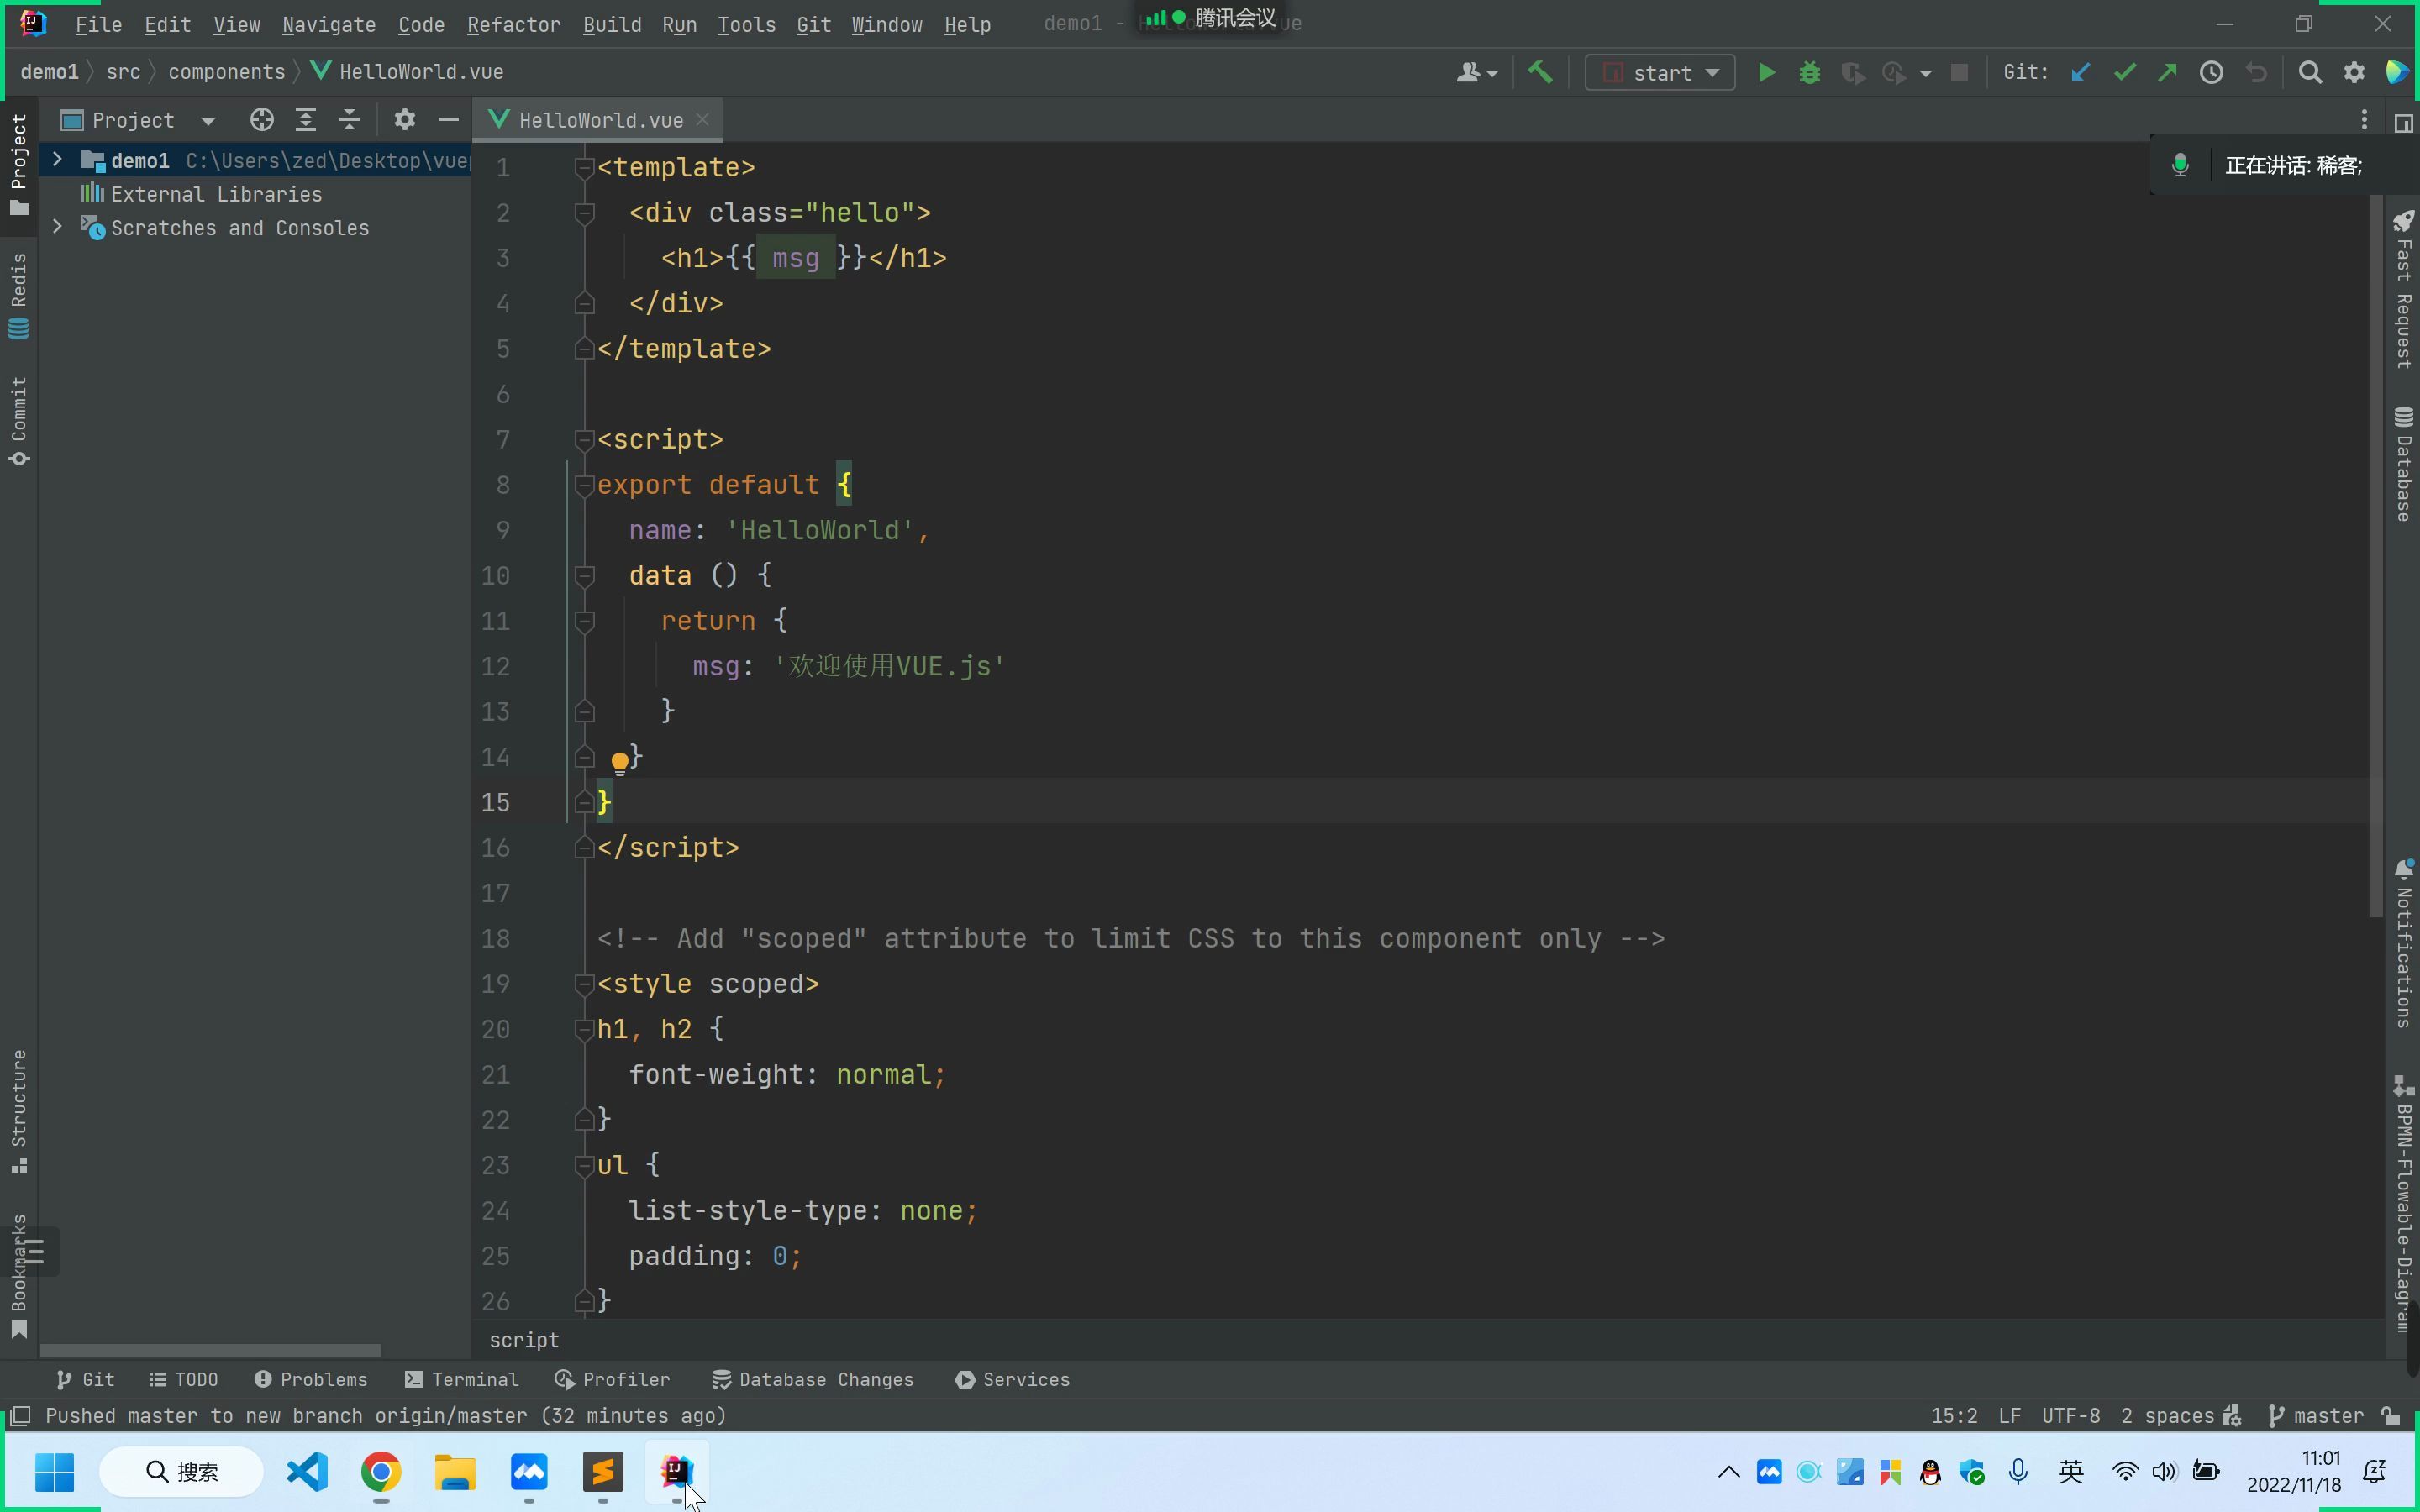Go to line via 15:2 indicator
This screenshot has width=2420, height=1512.
[1954, 1415]
